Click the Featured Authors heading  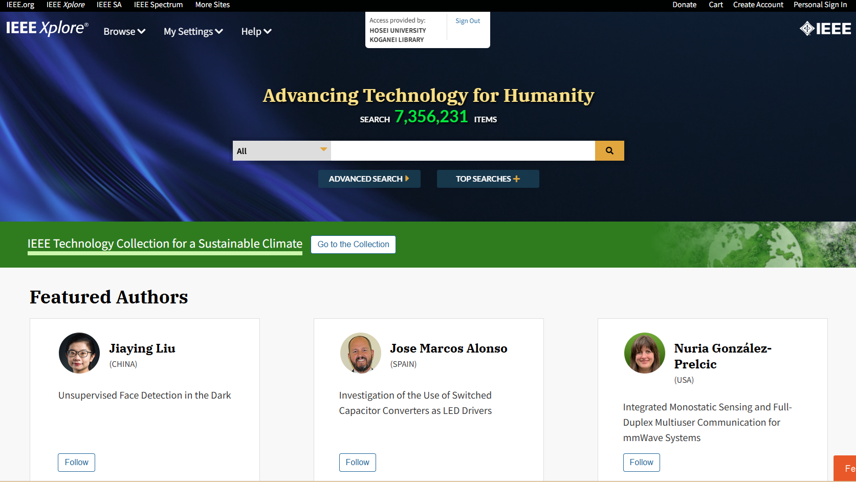pos(109,297)
